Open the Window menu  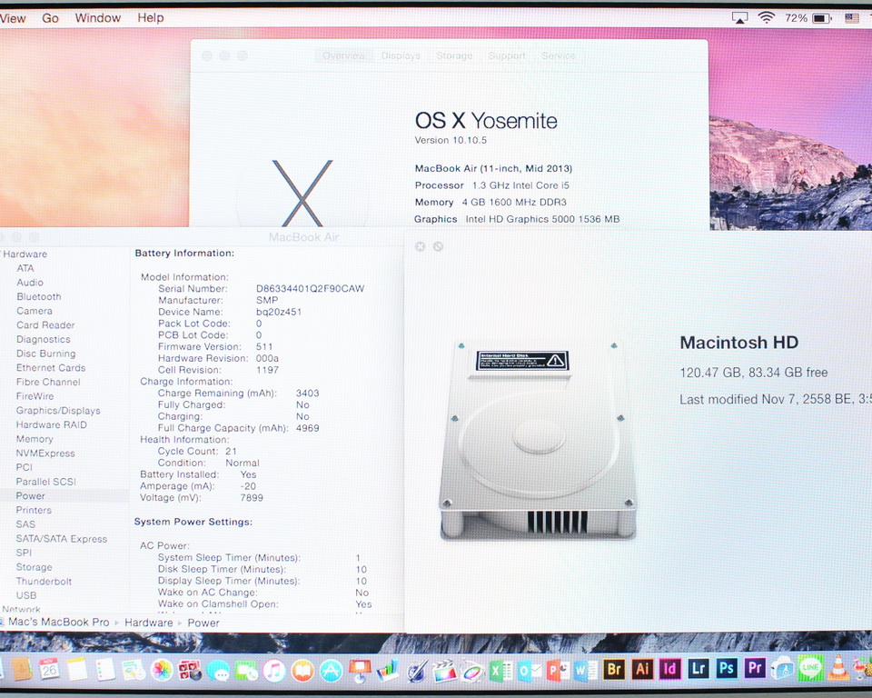[98, 18]
